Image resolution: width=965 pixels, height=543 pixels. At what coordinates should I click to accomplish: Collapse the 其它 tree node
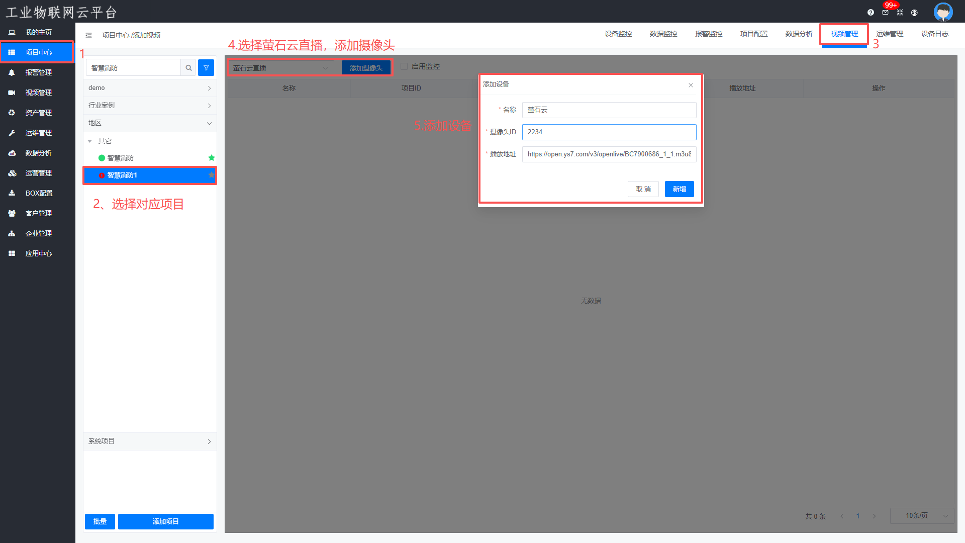[x=90, y=141]
